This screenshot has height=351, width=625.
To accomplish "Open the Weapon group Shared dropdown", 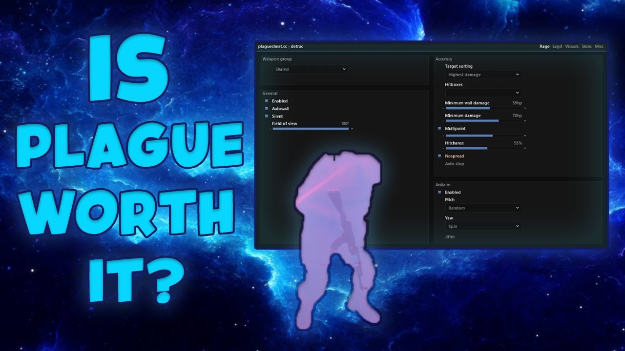I will coord(310,69).
